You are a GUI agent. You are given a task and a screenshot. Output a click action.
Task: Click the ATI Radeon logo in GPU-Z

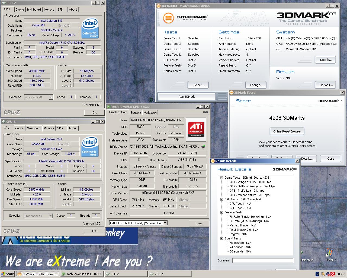pos(196,129)
